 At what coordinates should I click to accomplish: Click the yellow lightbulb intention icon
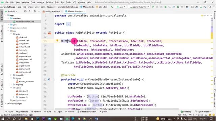57,41
